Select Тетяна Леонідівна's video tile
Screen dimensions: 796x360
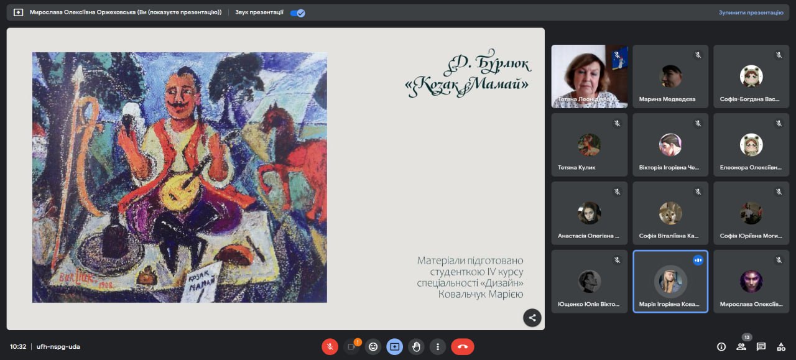[589, 76]
